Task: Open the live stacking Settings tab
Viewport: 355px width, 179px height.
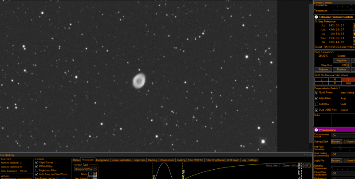Action: click(x=252, y=160)
